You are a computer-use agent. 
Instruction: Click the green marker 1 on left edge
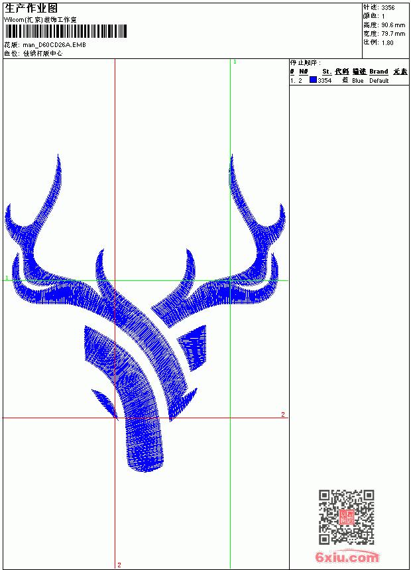[x=7, y=278]
